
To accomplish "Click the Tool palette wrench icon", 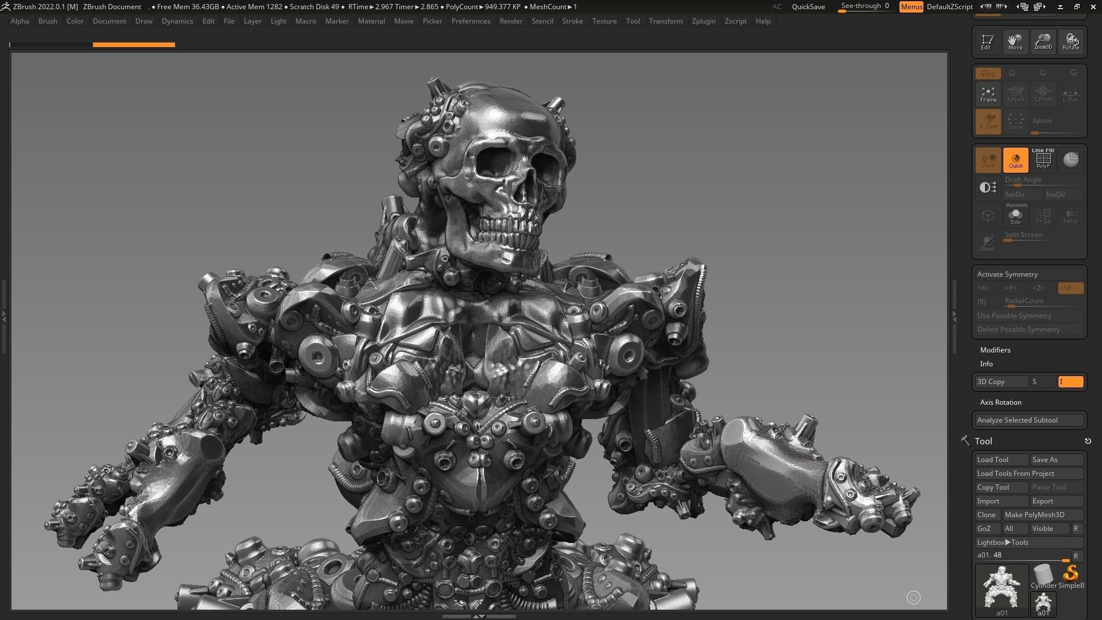I will (965, 441).
